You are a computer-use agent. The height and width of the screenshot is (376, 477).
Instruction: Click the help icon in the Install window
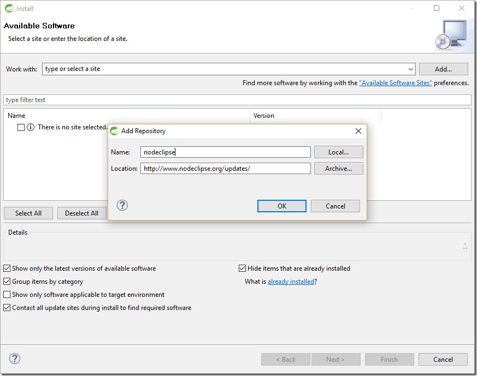[15, 359]
